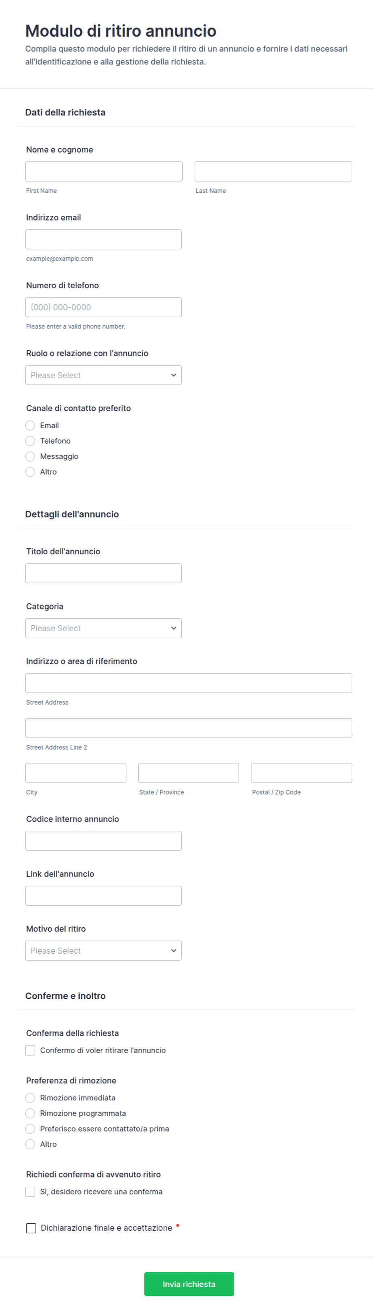The image size is (374, 1316).
Task: Select Preferisco essere contattato/a prima
Action: click(x=31, y=1128)
